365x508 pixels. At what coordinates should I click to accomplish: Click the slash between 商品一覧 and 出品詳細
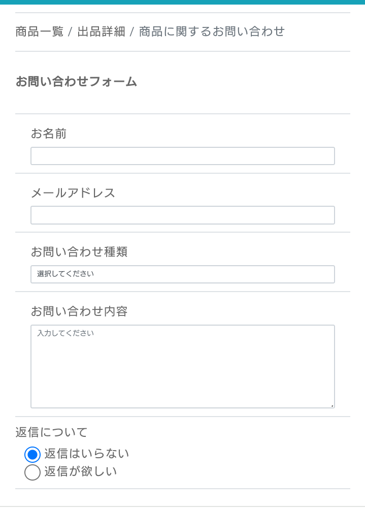click(70, 32)
